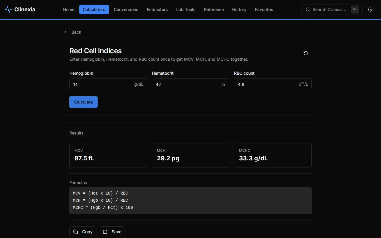The image size is (381, 238).
Task: Click the Calculate button
Action: coord(83,102)
